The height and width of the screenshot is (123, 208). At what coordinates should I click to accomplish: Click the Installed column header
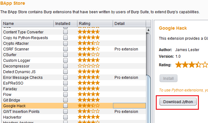coord(65,24)
